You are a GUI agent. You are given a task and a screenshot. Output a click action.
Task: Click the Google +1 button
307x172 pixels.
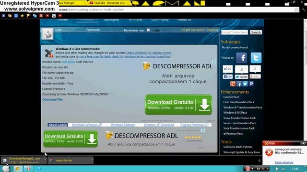pos(255,76)
